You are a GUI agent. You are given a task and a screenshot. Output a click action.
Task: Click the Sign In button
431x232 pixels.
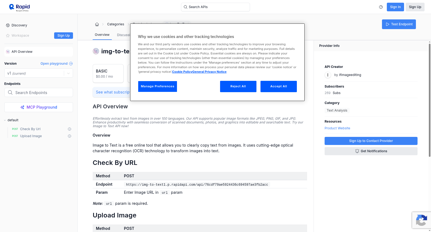(x=395, y=7)
